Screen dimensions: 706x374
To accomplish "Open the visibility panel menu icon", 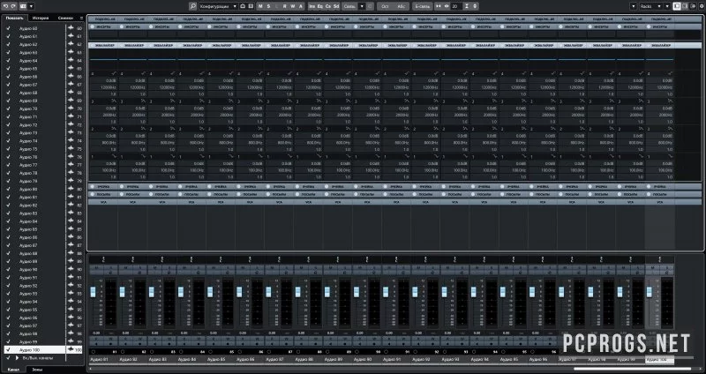I will [81, 18].
